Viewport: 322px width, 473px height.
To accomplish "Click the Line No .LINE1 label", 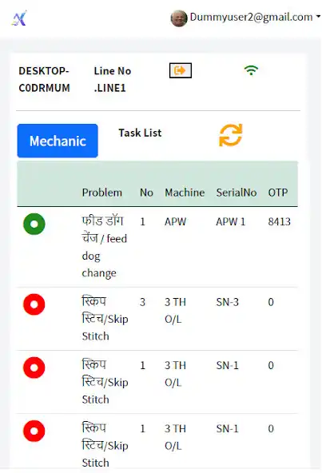I will pyautogui.click(x=113, y=79).
